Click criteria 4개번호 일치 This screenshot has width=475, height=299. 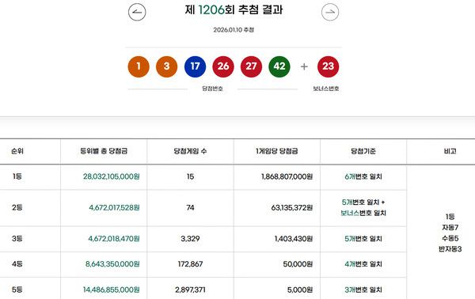click(363, 264)
